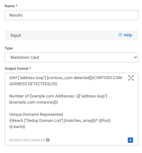
Task: Click the blue plus insert button
Action: click(x=130, y=140)
